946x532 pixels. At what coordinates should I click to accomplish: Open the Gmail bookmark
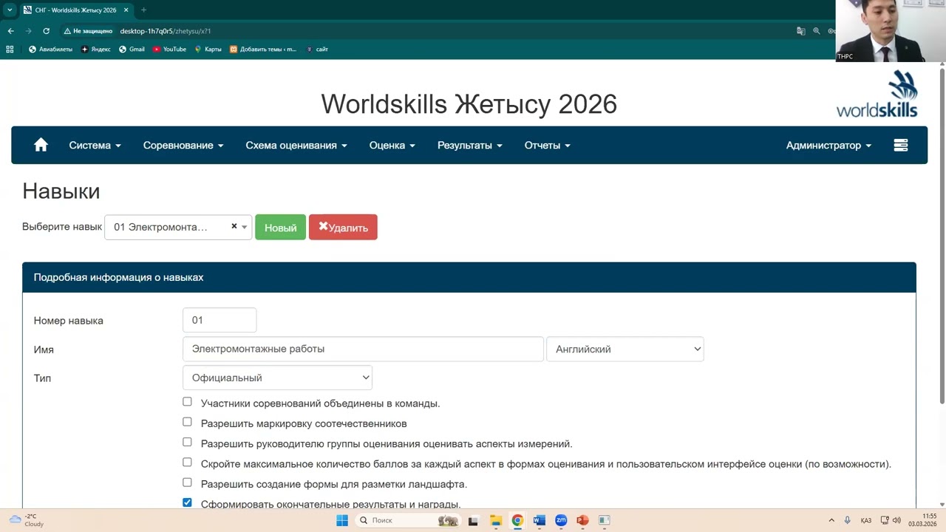[x=132, y=50]
